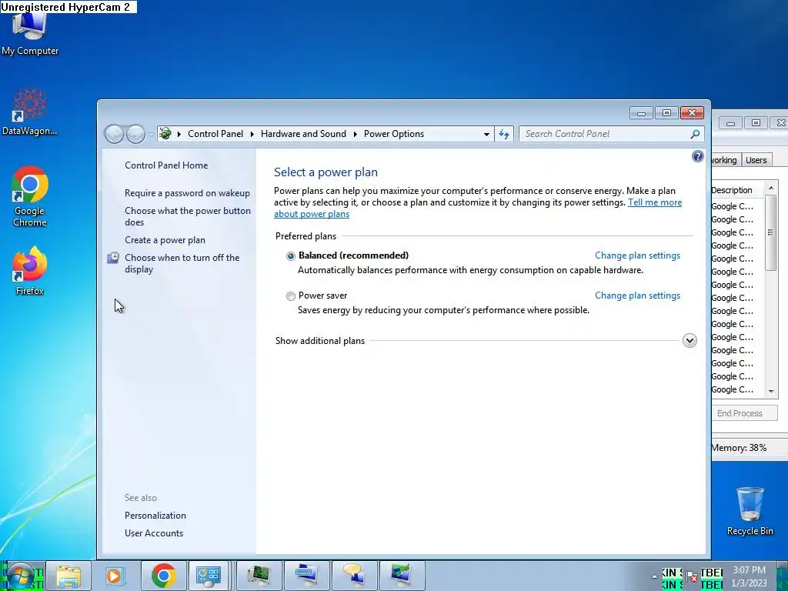Maximize the Task Manager window
This screenshot has height=591, width=788.
coord(756,122)
